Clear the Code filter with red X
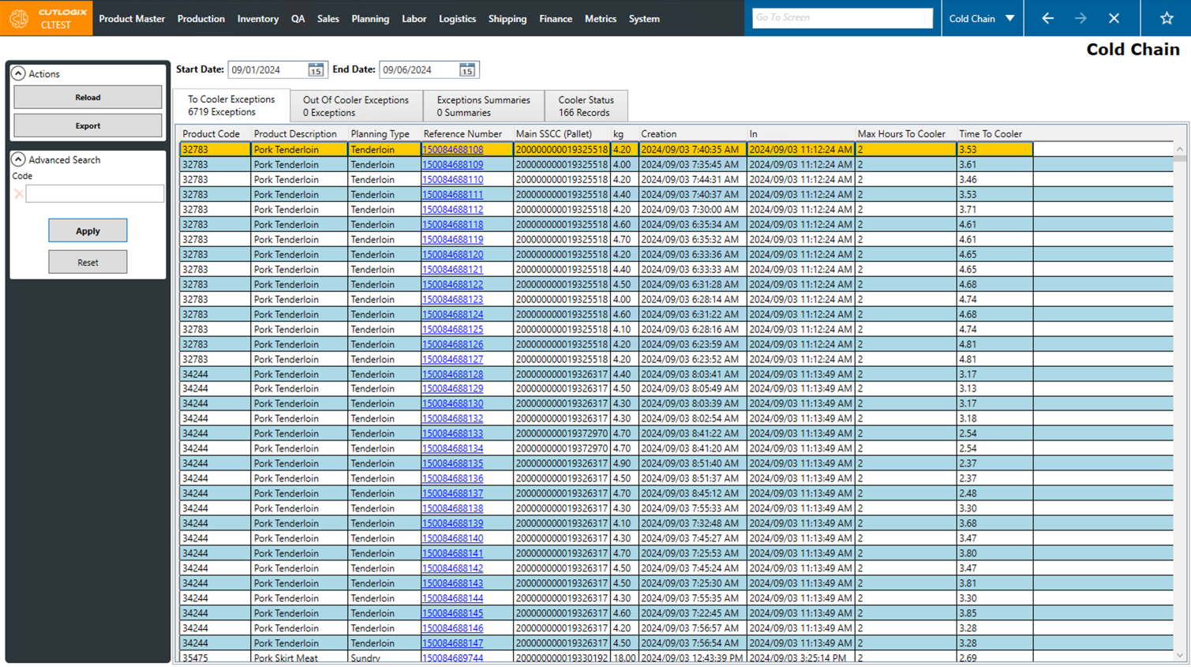This screenshot has height=667, width=1191. [x=19, y=193]
